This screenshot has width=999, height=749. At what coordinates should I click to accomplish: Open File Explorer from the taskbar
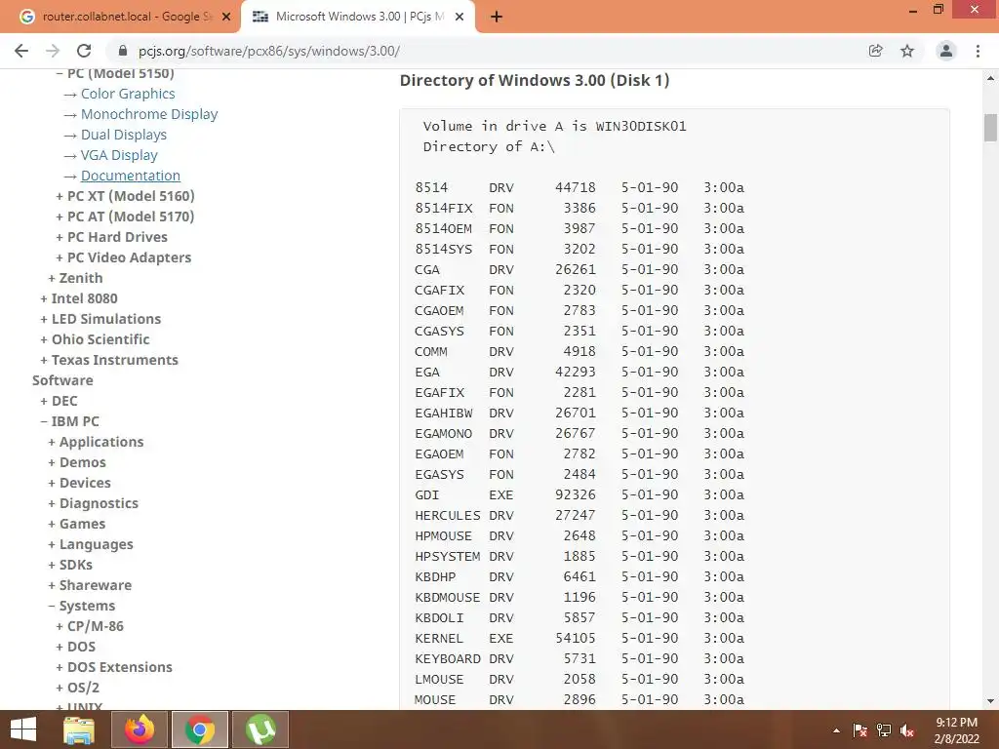[79, 729]
